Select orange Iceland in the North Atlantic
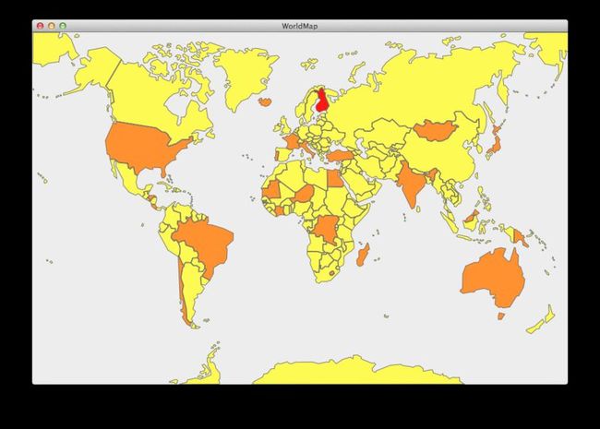This screenshot has height=429, width=600. (x=265, y=101)
